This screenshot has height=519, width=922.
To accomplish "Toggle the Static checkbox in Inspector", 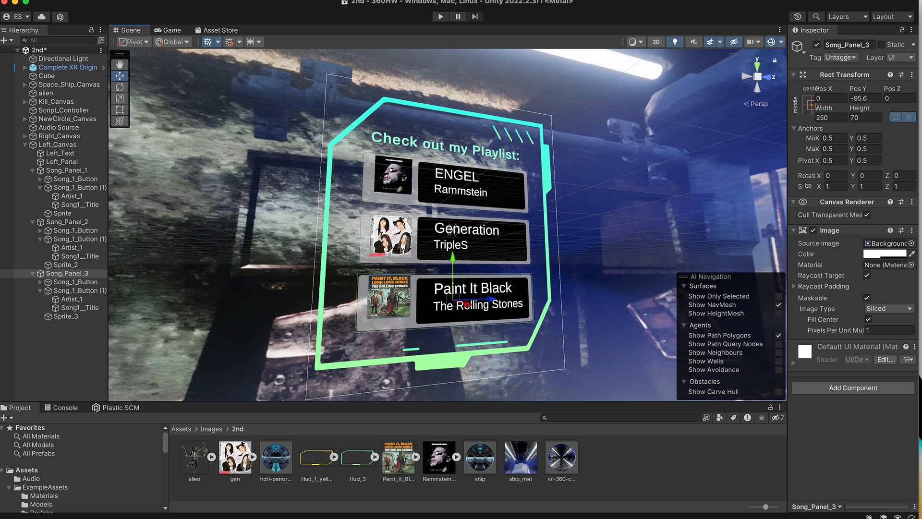I will (881, 45).
